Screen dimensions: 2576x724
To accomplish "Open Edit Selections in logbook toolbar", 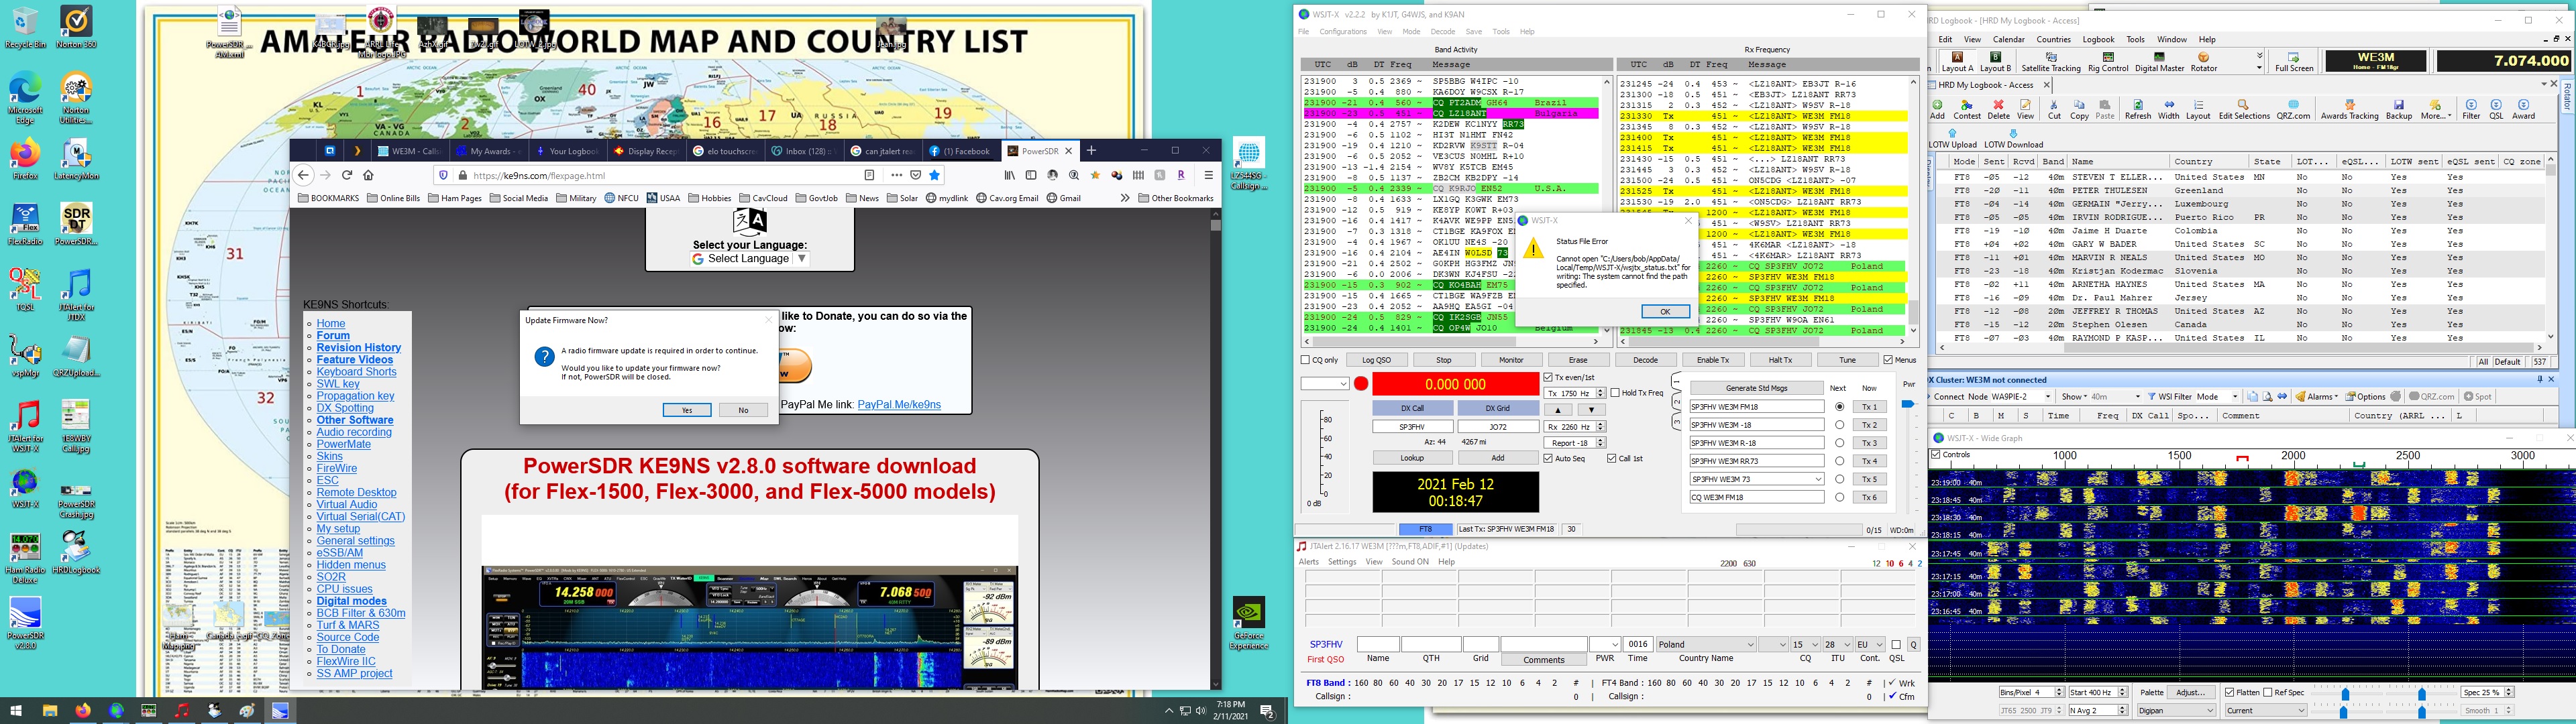I will click(x=2244, y=109).
